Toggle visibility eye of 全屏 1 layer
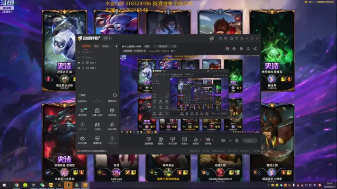This screenshot has width=337, height=189. (79, 68)
